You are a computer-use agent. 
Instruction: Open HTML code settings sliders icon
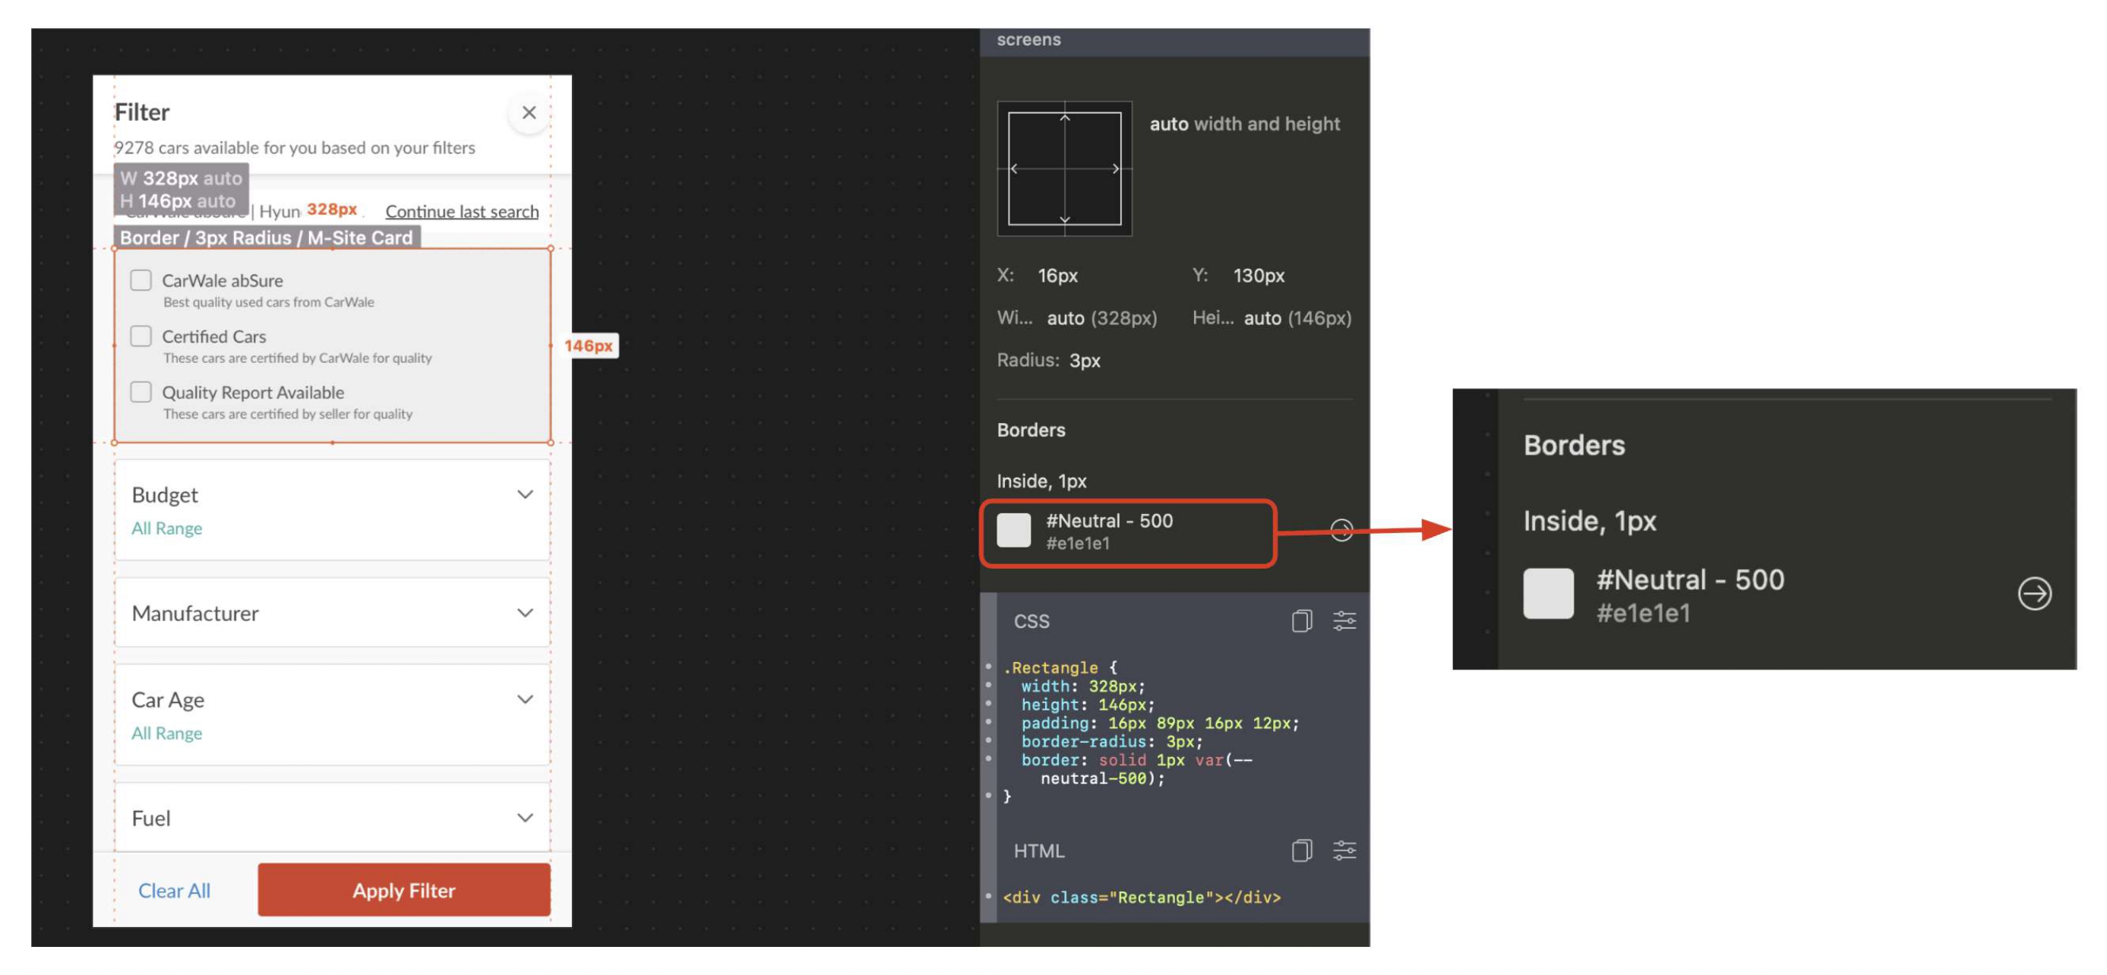1344,850
